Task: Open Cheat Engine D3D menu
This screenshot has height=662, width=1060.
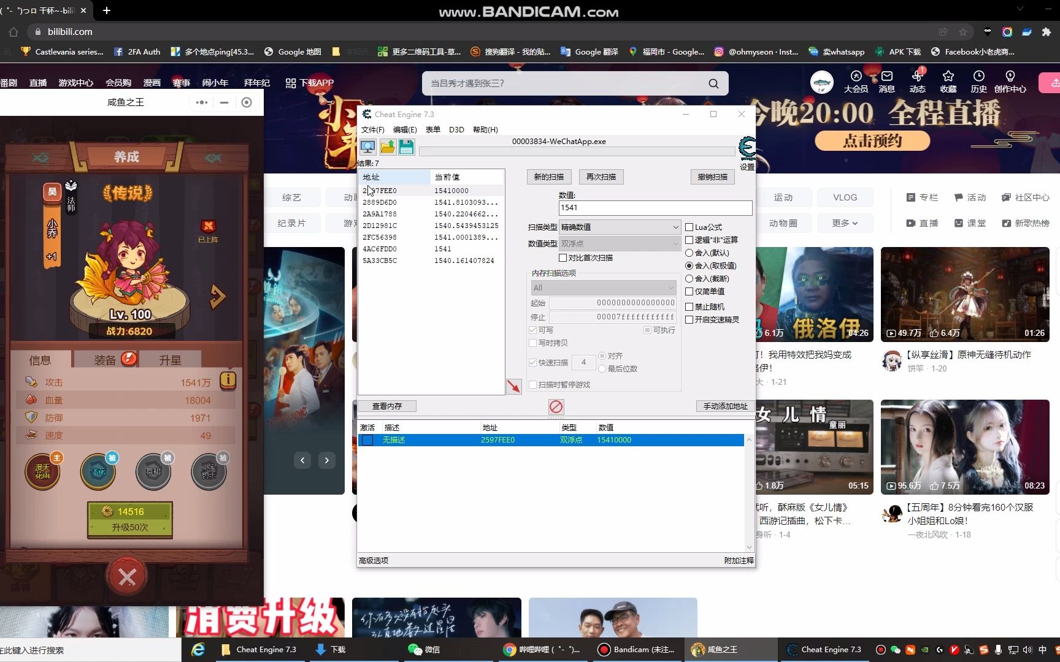Action: point(456,129)
